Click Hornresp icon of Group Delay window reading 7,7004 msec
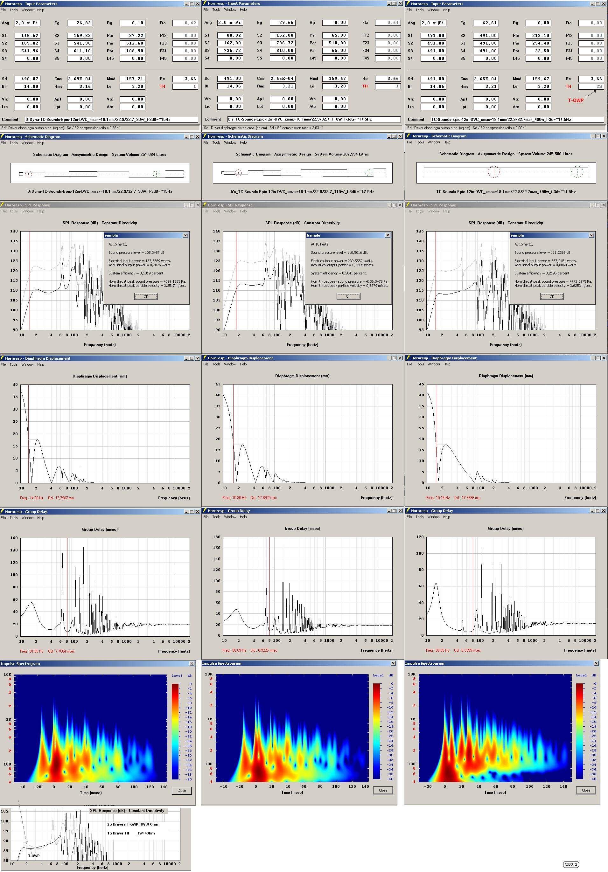This screenshot has width=608, height=872. click(2, 512)
